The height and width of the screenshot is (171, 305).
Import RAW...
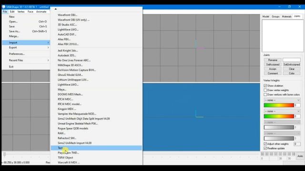(96, 133)
